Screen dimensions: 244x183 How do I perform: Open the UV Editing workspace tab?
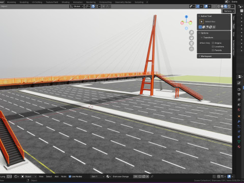tap(37, 2)
